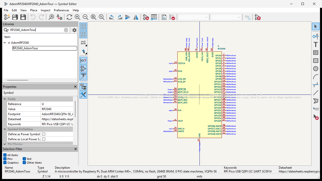Image resolution: width=322 pixels, height=181 pixels.
Task: Run the symbol checker
Action: [172, 17]
